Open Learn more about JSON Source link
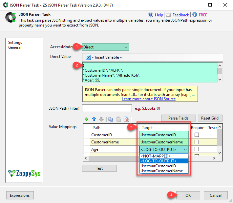Image resolution: width=233 pixels, height=203 pixels. pyautogui.click(x=149, y=99)
